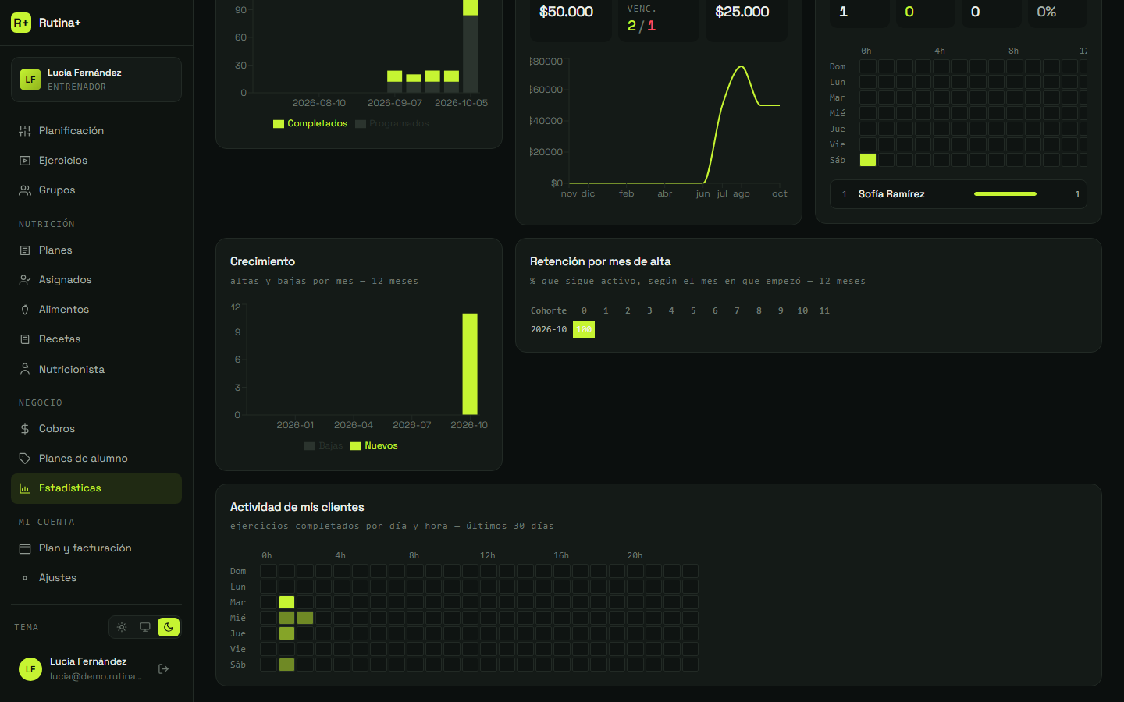Click the Ejercicios play icon
The width and height of the screenshot is (1124, 702).
coord(25,161)
